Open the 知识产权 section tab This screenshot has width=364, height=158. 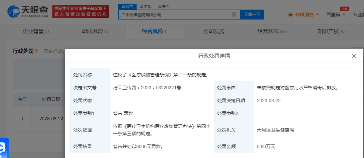(331, 31)
